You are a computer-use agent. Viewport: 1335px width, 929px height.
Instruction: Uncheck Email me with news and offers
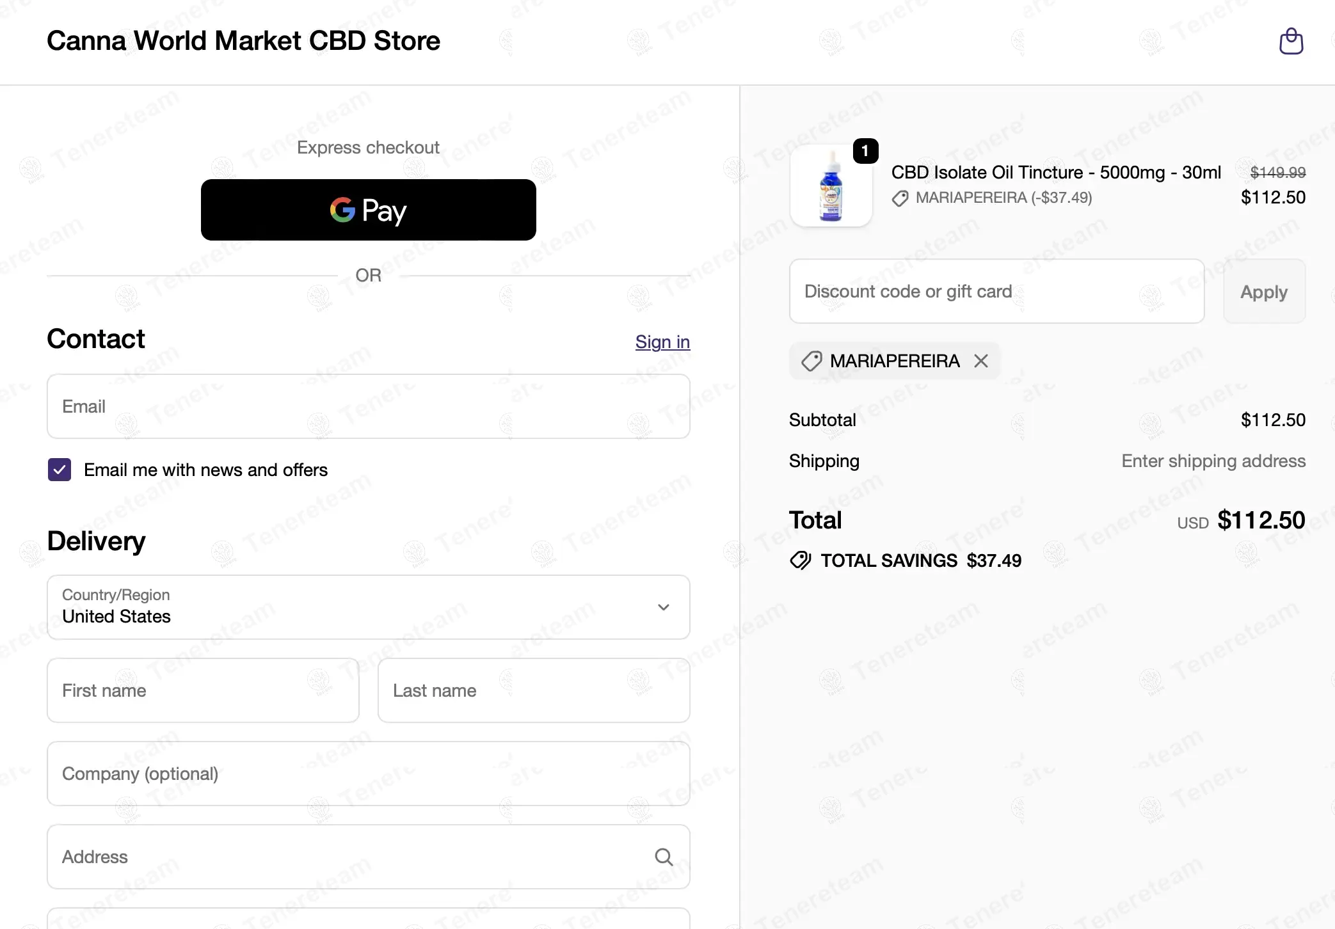[x=60, y=470]
